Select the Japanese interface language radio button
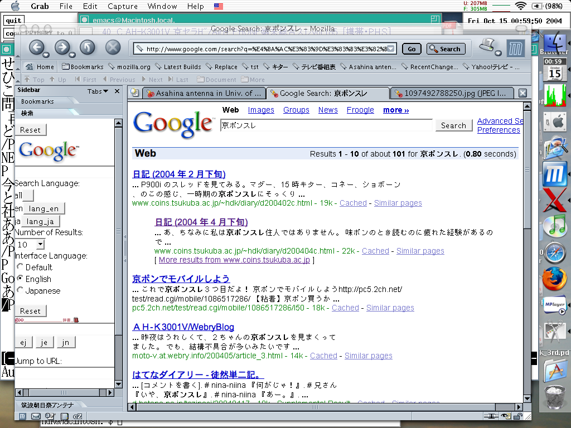 click(x=20, y=290)
